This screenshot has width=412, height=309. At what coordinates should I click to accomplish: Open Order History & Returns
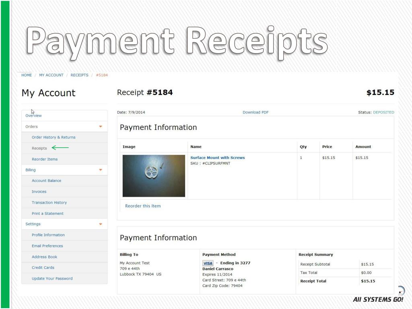coord(54,138)
